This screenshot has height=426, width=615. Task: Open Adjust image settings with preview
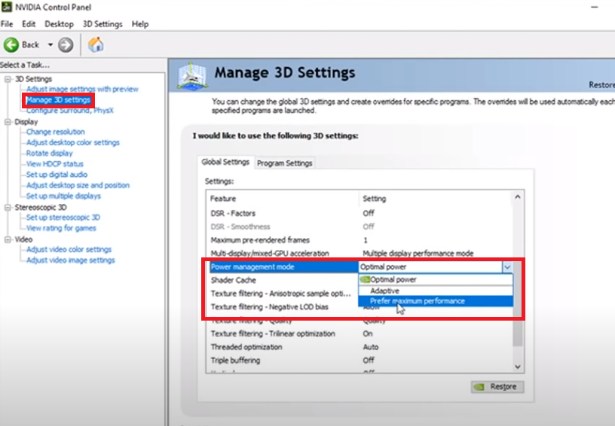click(x=82, y=89)
